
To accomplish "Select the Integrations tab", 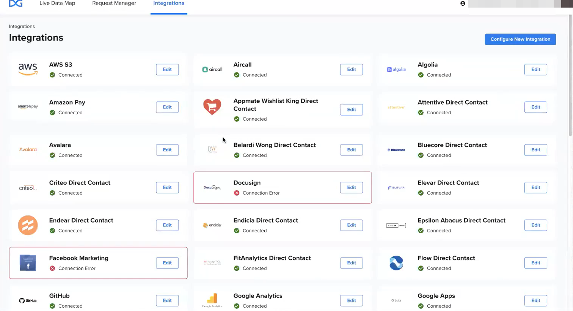I will (x=169, y=3).
